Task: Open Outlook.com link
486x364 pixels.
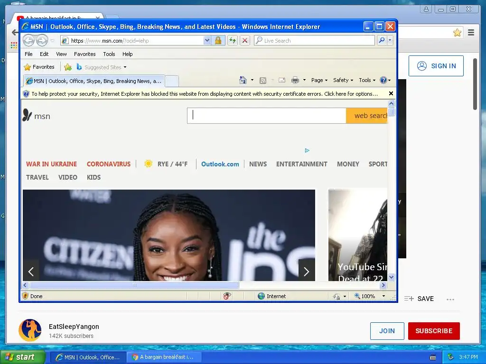Action: [x=220, y=164]
